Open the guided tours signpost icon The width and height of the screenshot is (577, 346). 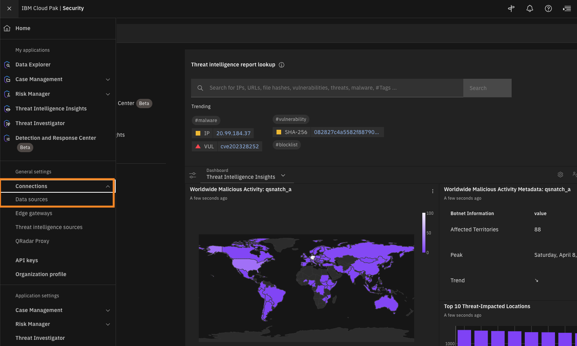(511, 8)
